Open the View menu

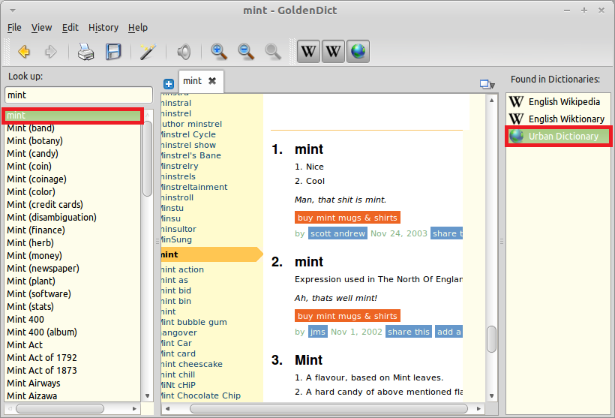click(41, 28)
